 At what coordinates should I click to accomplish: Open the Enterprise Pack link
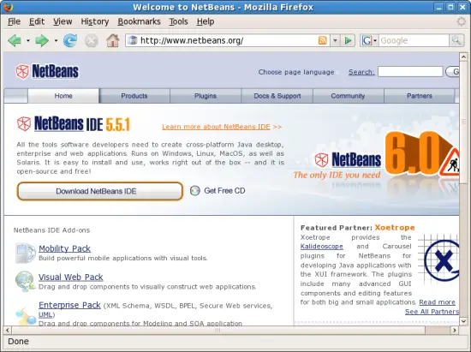point(69,305)
